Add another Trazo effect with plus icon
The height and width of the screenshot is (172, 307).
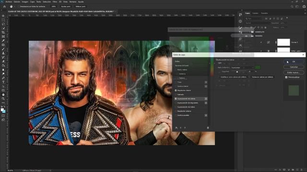coord(206,82)
